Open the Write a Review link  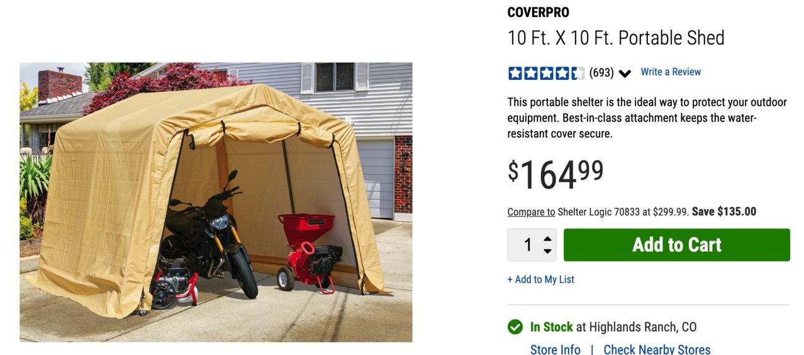(x=671, y=72)
